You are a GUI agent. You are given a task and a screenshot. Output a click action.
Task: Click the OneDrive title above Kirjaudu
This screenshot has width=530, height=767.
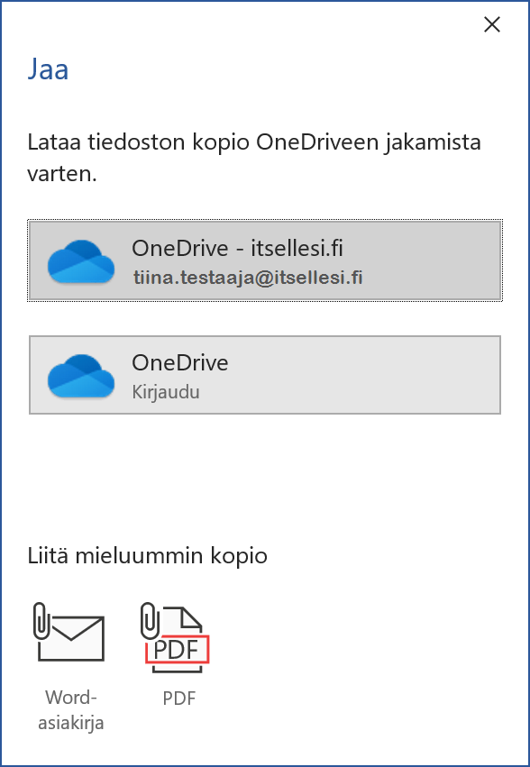coord(180,362)
